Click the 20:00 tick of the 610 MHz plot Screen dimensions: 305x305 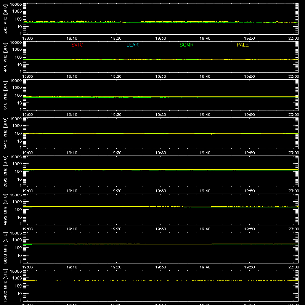(x=294, y=115)
